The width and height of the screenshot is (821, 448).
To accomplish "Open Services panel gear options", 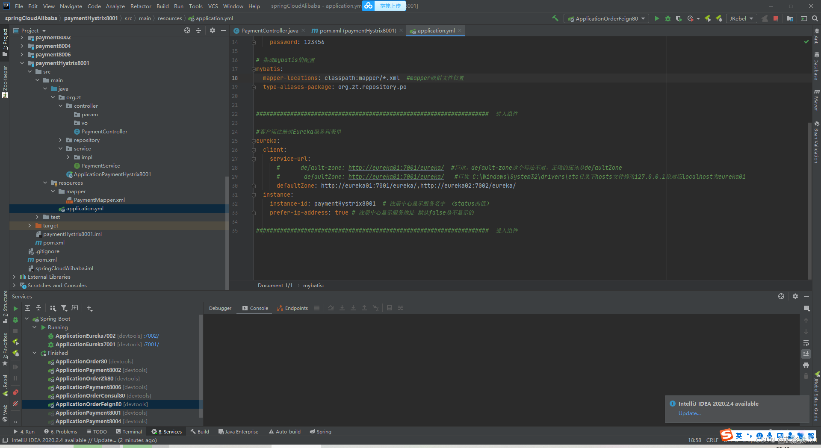I will pos(795,296).
